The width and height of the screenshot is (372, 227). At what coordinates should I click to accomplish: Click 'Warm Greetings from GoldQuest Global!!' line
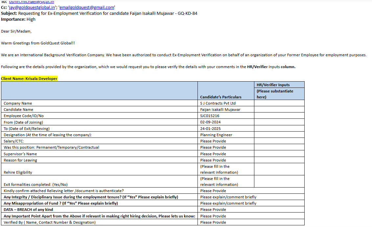(38, 43)
